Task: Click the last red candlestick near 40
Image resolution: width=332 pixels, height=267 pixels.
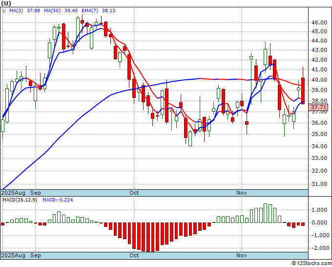Action: click(303, 91)
